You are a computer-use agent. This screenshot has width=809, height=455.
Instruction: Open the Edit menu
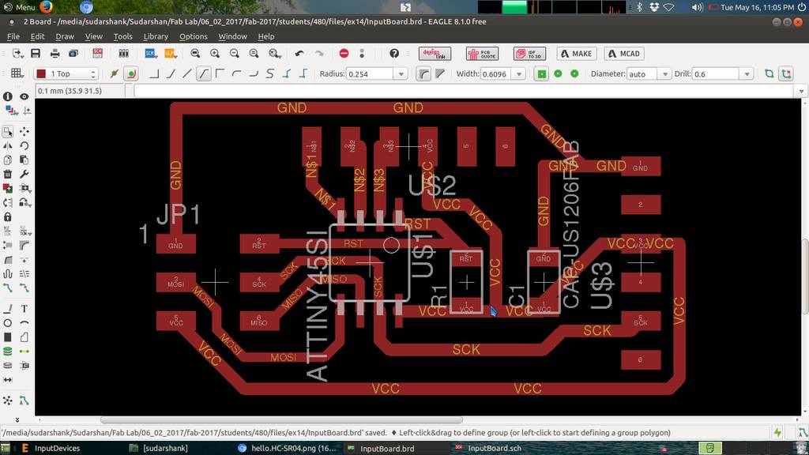point(37,36)
